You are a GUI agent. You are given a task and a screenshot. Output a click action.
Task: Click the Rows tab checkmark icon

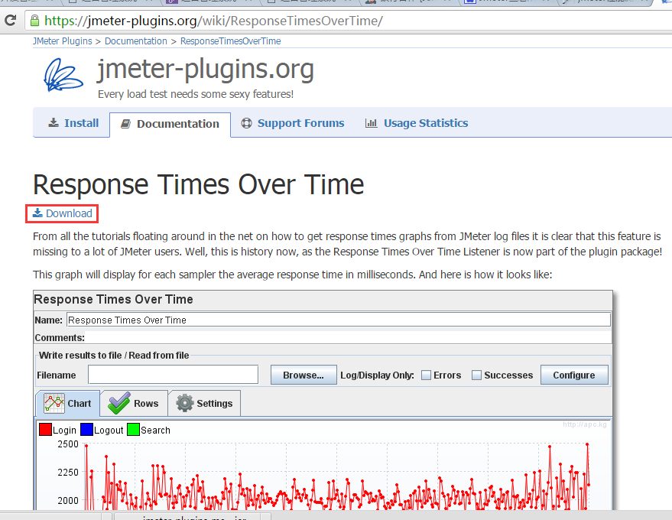tap(118, 403)
